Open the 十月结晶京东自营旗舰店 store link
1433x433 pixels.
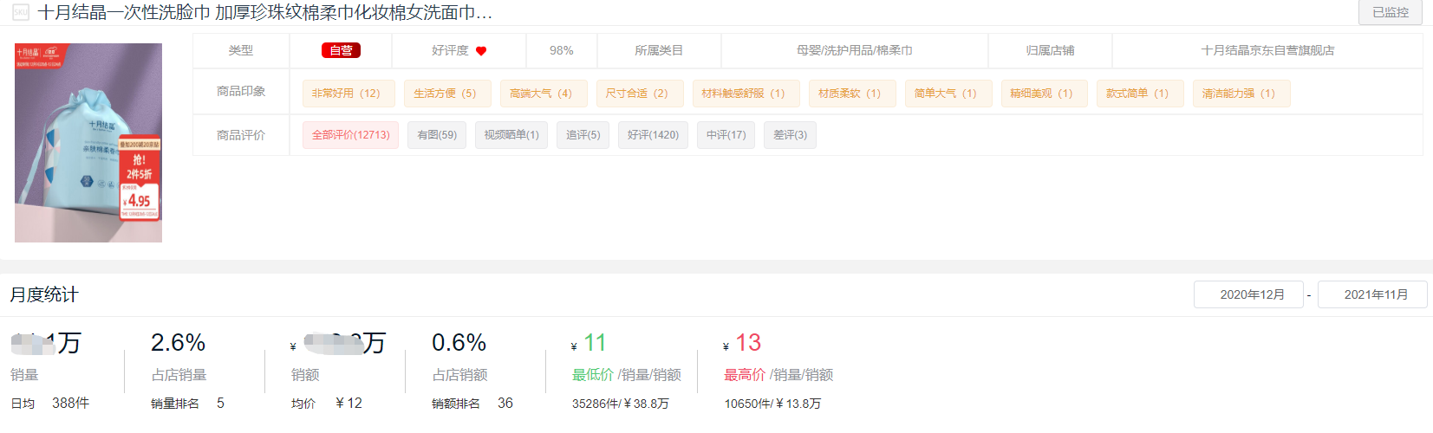pos(1267,51)
